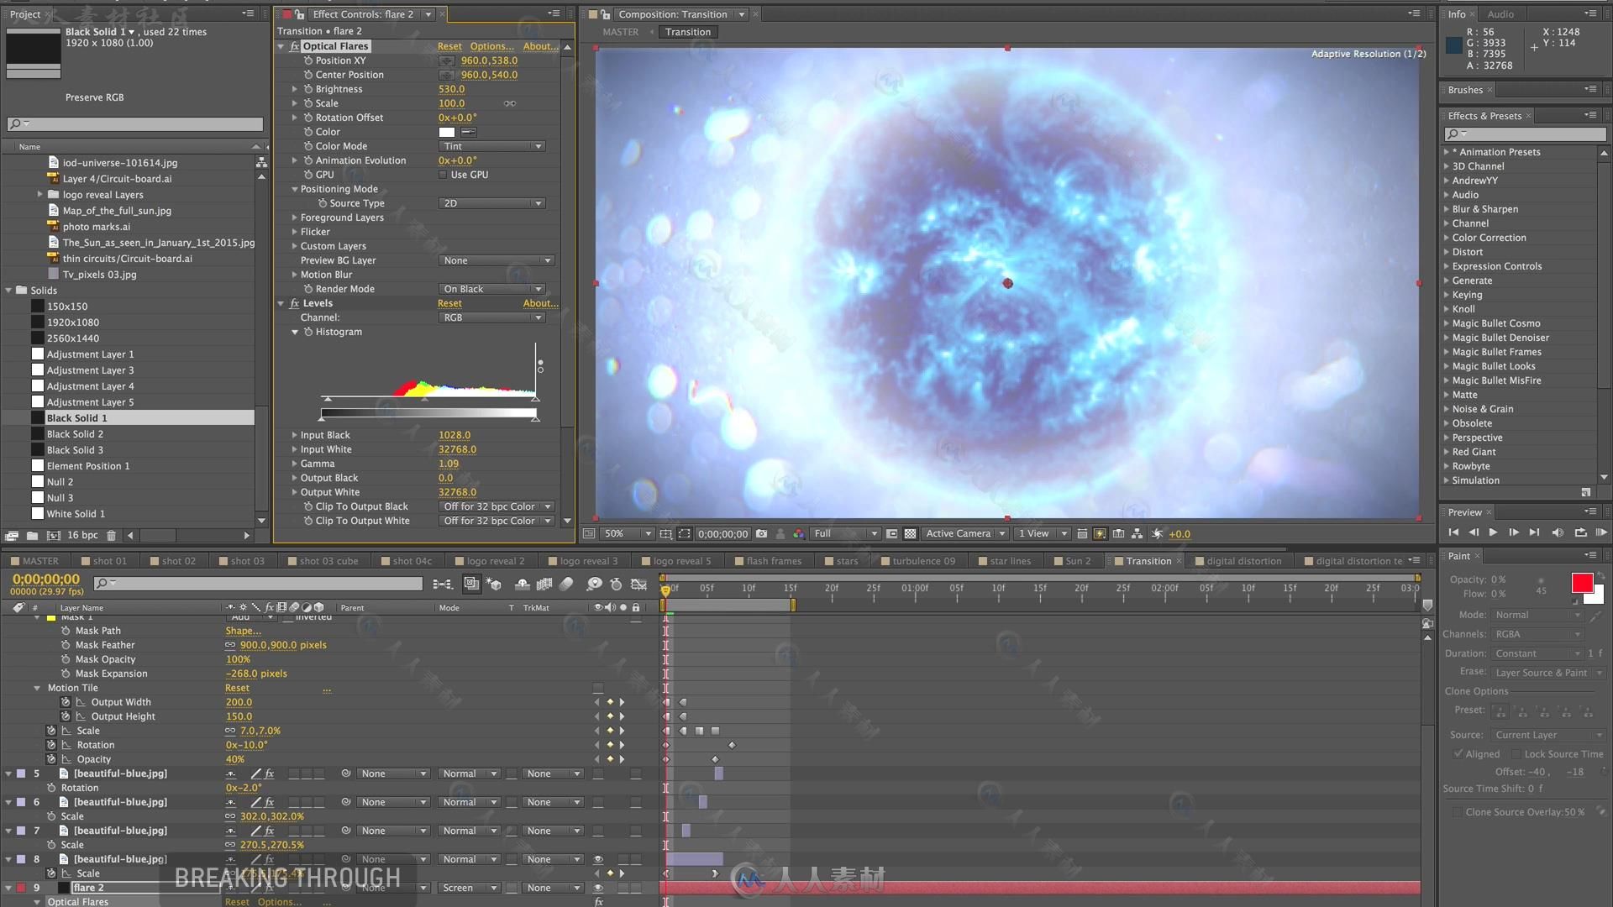This screenshot has width=1613, height=907.
Task: Click Reset link for Levels effect
Action: tap(449, 303)
